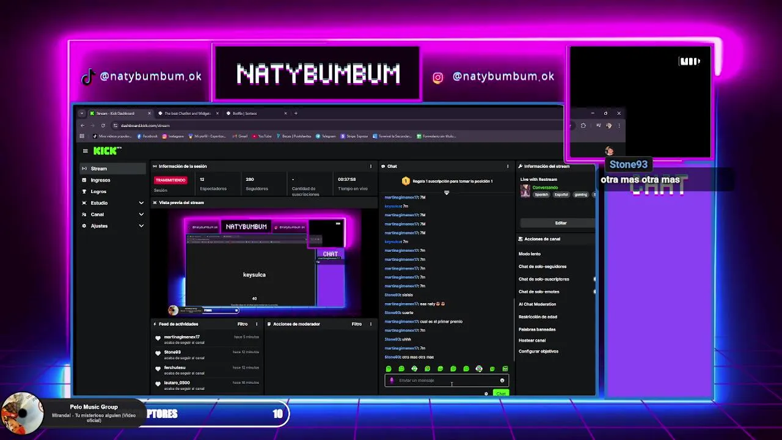Click the Estudio sidebar icon

pyautogui.click(x=84, y=203)
